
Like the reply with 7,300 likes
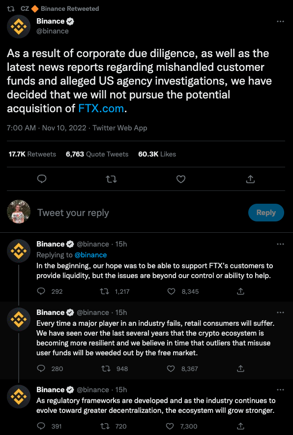tap(170, 426)
